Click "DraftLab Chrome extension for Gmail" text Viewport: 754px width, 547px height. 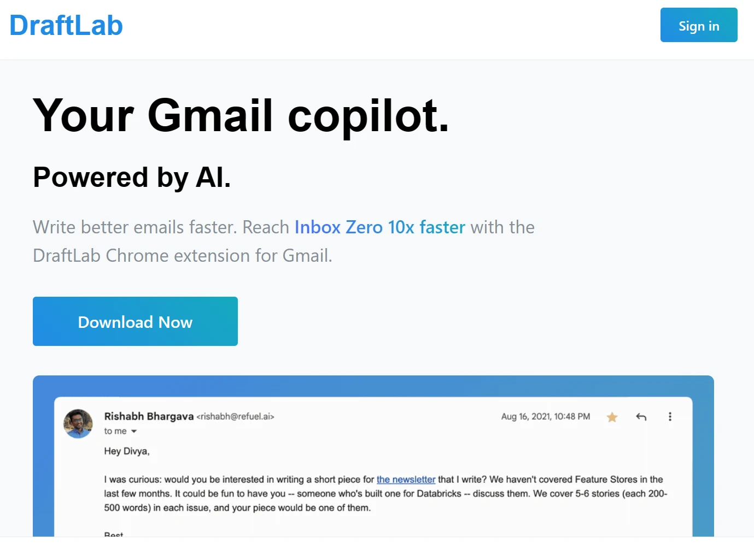coord(182,256)
